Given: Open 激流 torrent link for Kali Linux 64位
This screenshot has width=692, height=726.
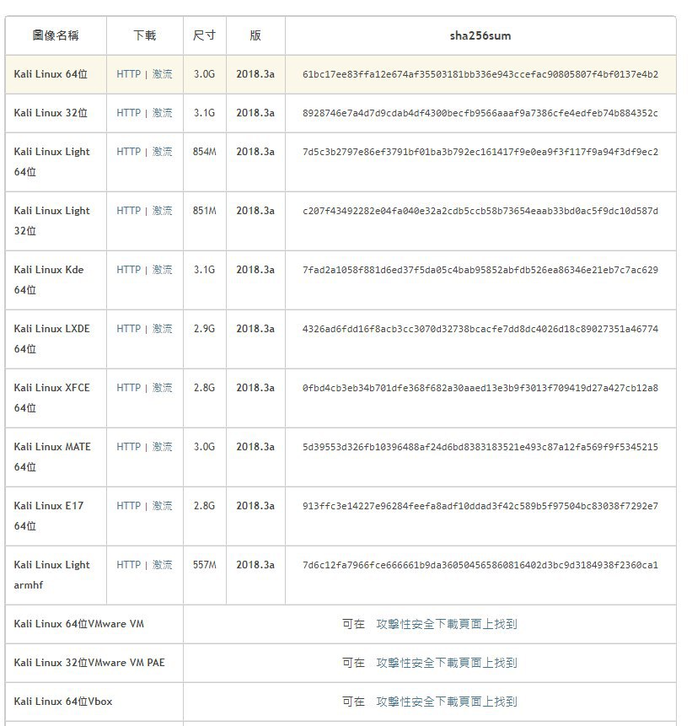Looking at the screenshot, I should pyautogui.click(x=162, y=74).
